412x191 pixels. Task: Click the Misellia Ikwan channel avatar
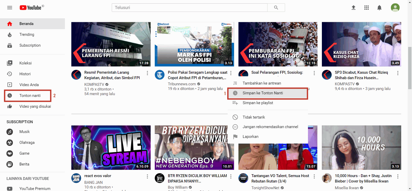pyautogui.click(x=327, y=178)
